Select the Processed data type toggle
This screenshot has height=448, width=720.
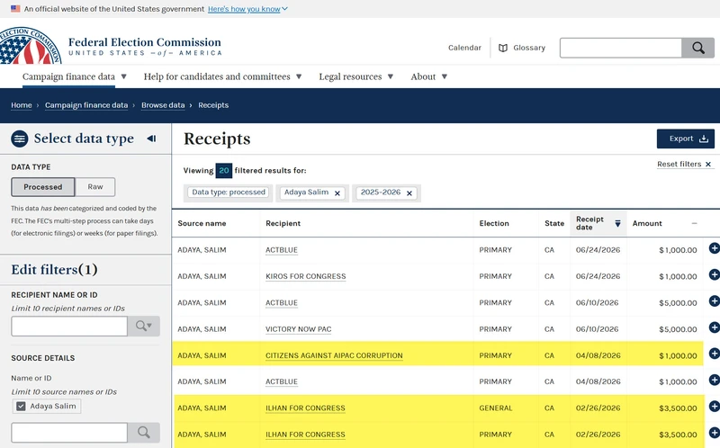click(x=42, y=187)
